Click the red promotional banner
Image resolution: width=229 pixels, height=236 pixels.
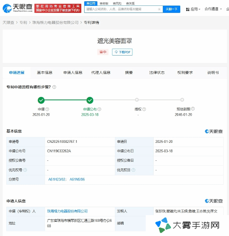(x=58, y=8)
